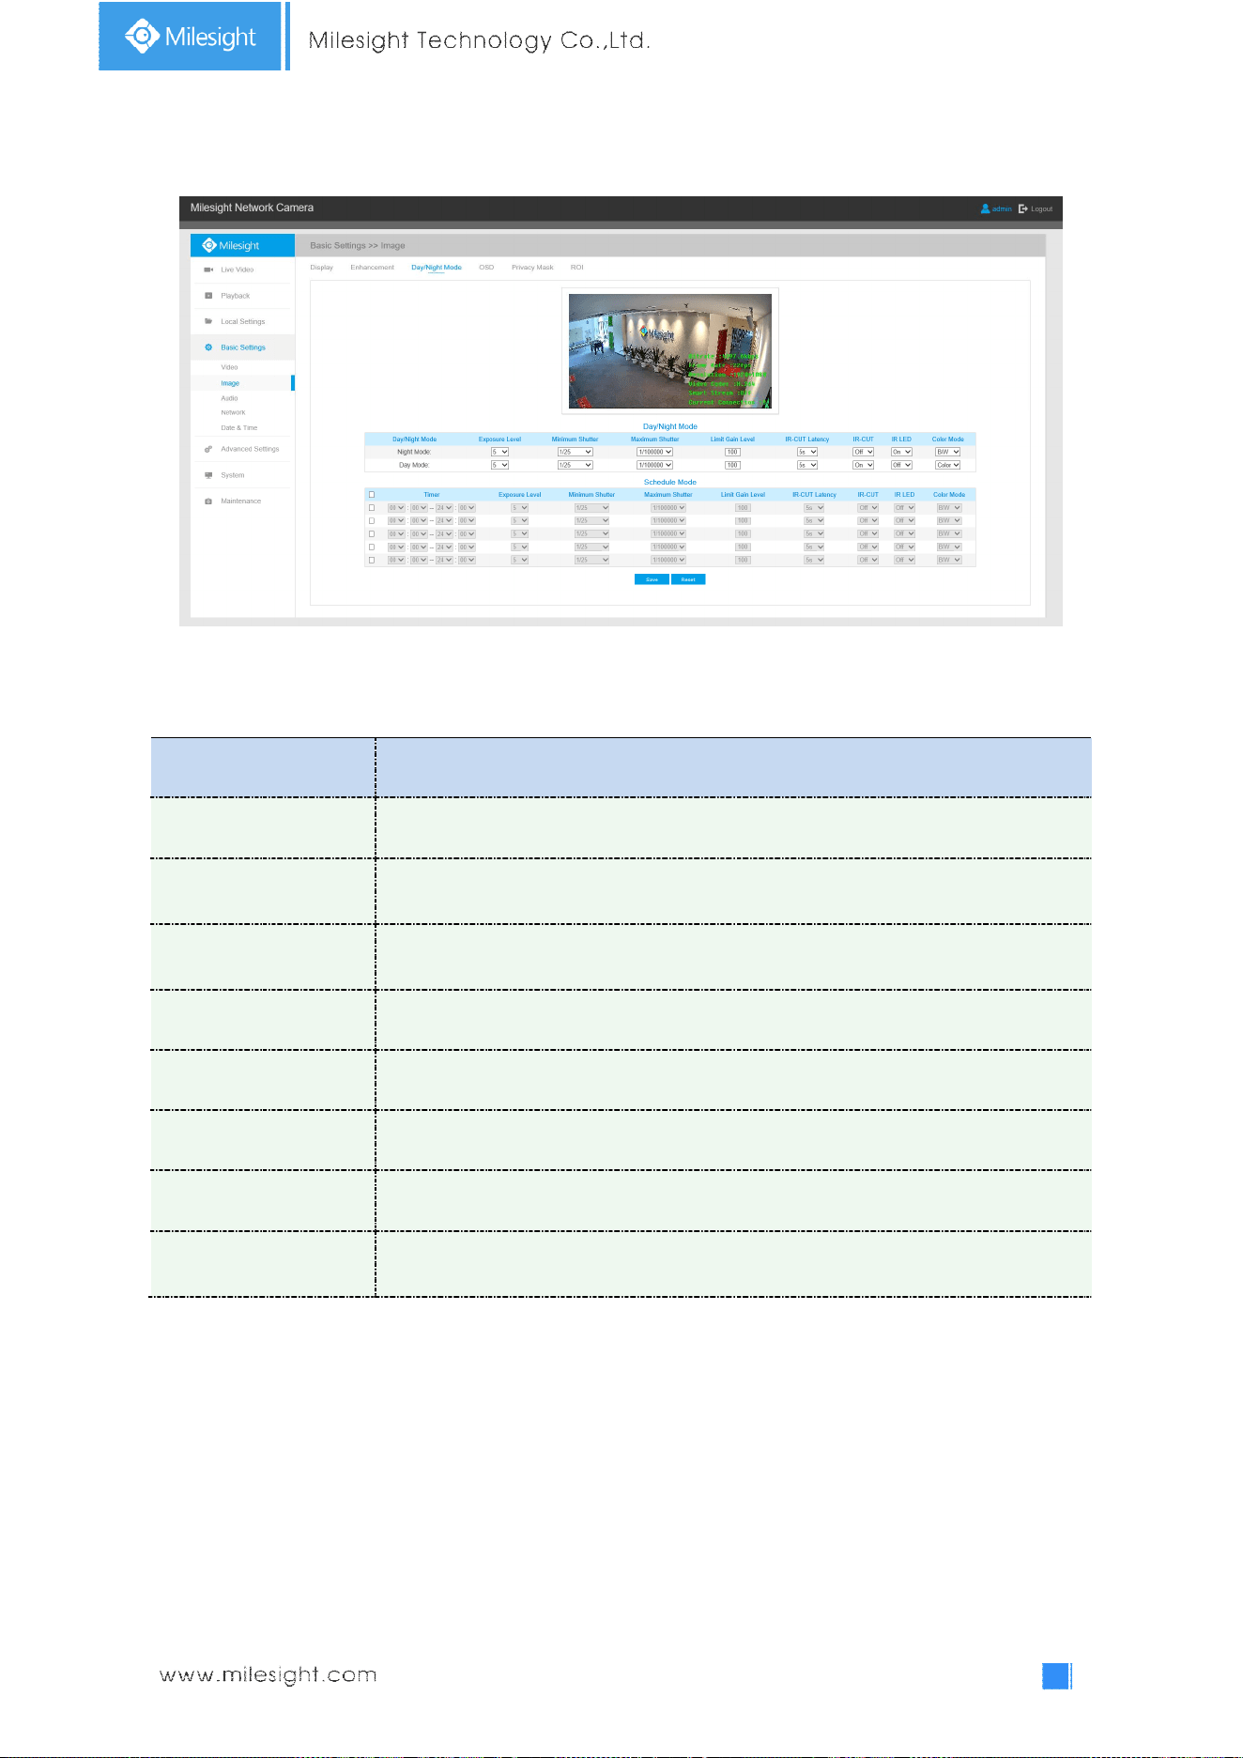The width and height of the screenshot is (1243, 1758).
Task: Open Night Mode Exposure Level dropdown
Action: (x=499, y=452)
